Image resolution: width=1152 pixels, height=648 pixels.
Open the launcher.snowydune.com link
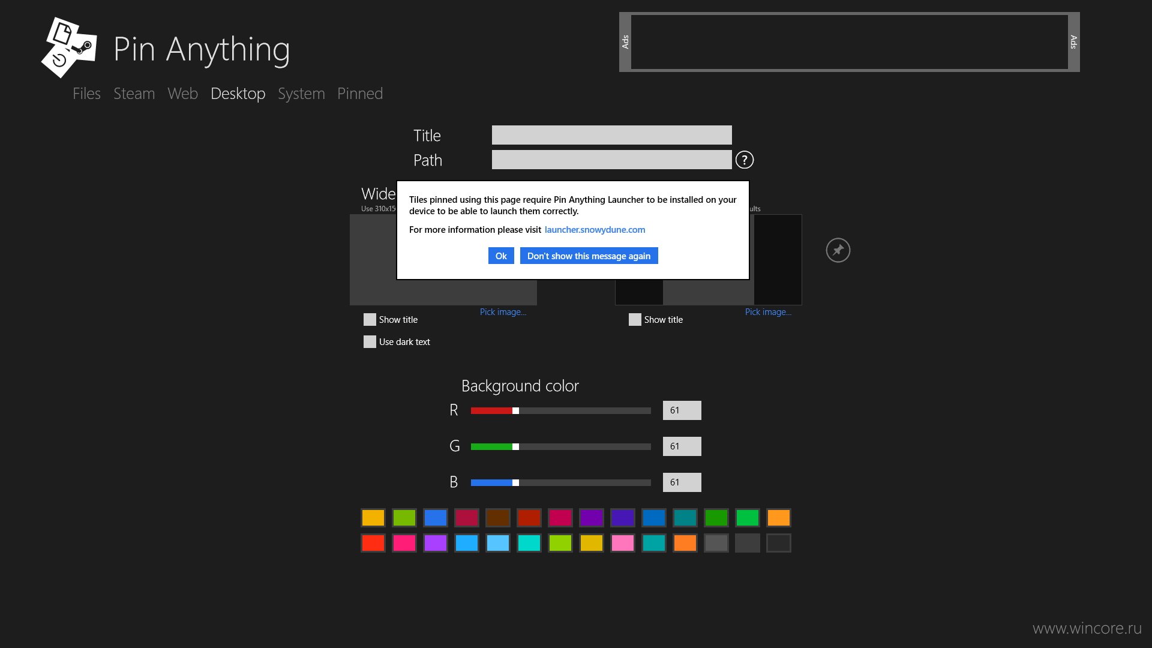click(x=595, y=230)
